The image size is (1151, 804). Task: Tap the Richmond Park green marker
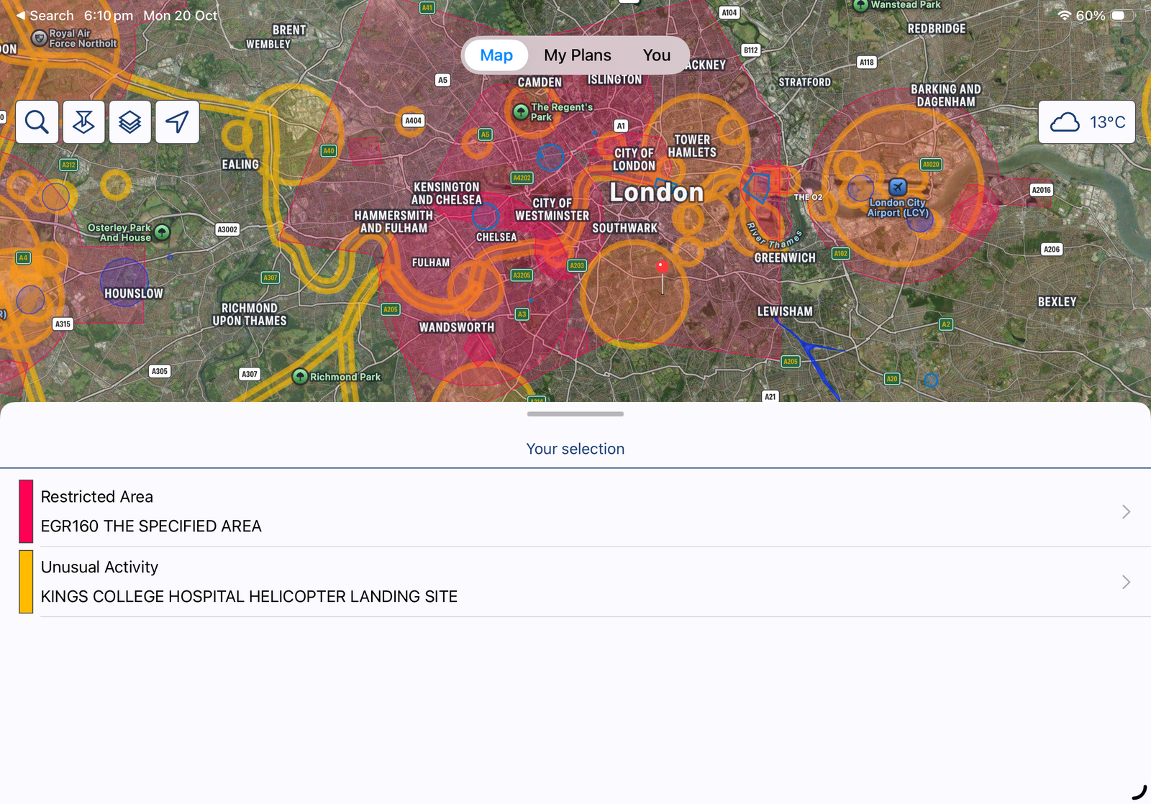click(x=300, y=376)
